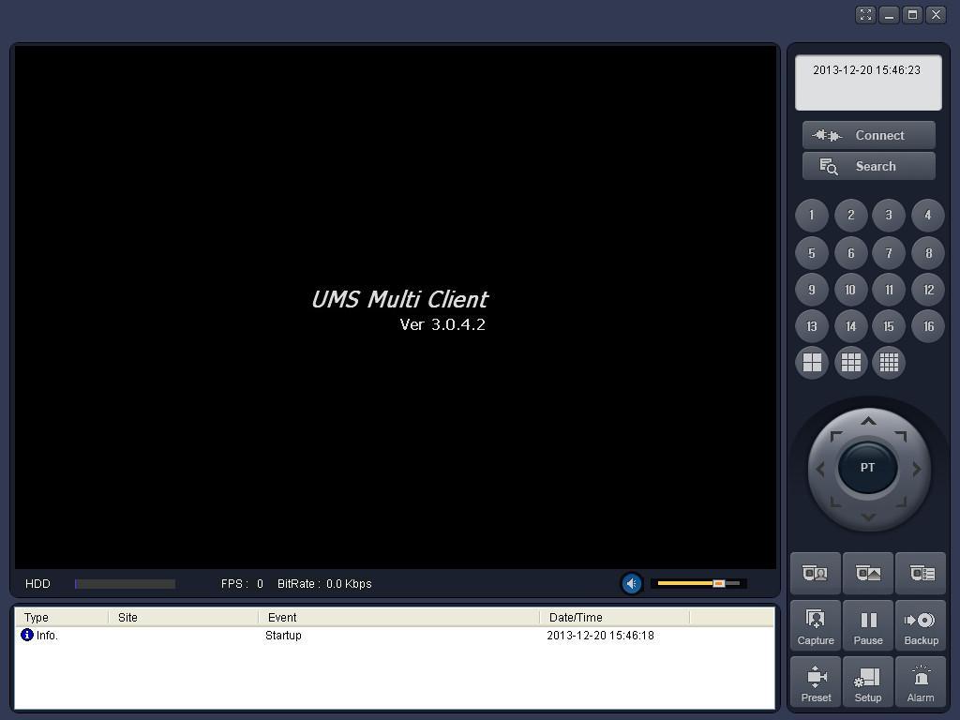The height and width of the screenshot is (720, 960).
Task: Pause the live video stream
Action: (867, 625)
